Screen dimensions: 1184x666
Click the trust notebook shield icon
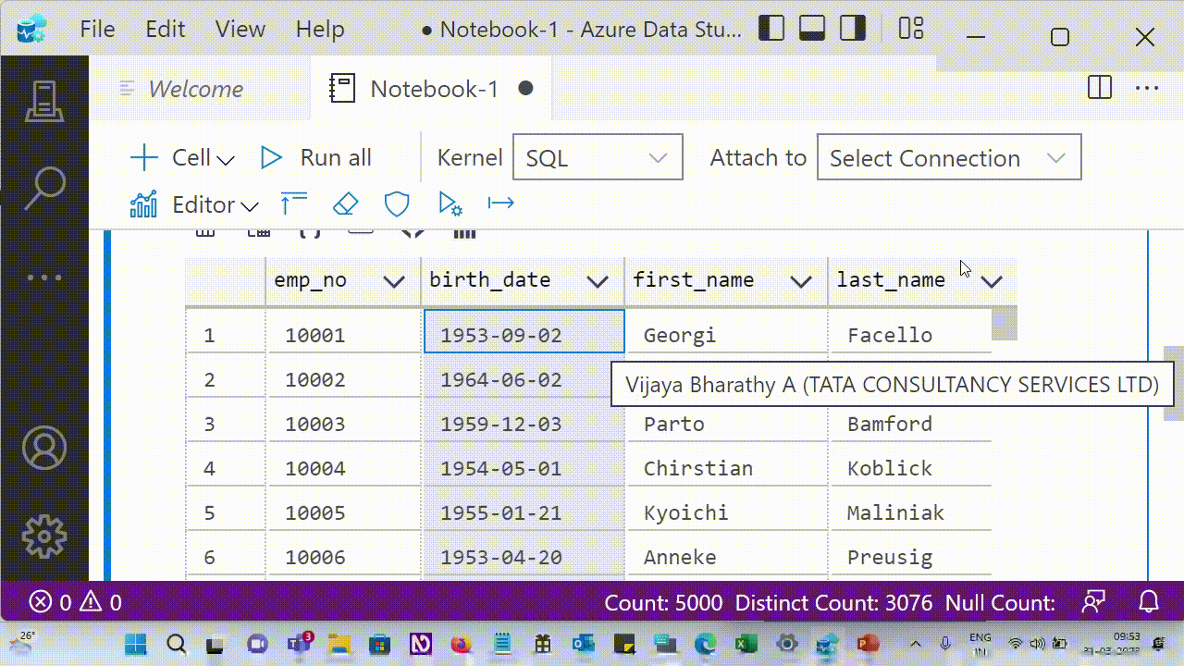pyautogui.click(x=397, y=203)
